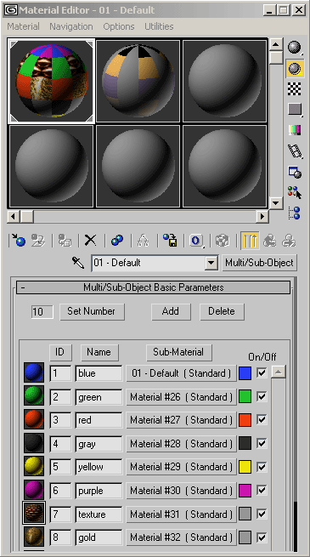Image resolution: width=310 pixels, height=557 pixels.
Task: Toggle the checkered Background icon
Action: pos(295,88)
